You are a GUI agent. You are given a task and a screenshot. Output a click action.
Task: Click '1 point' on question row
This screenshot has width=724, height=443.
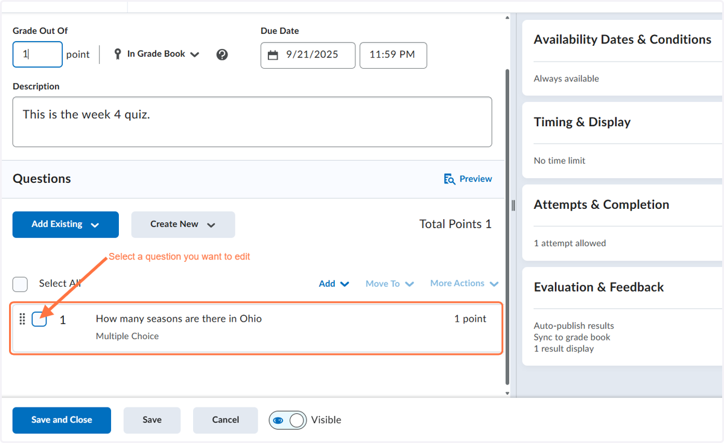click(470, 319)
